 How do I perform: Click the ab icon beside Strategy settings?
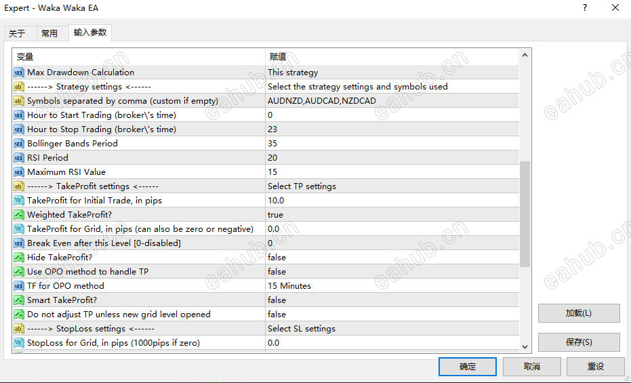coord(18,87)
